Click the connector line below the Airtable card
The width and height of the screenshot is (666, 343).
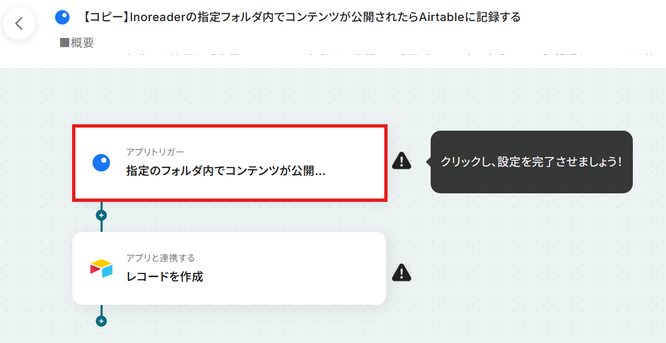pos(102,310)
